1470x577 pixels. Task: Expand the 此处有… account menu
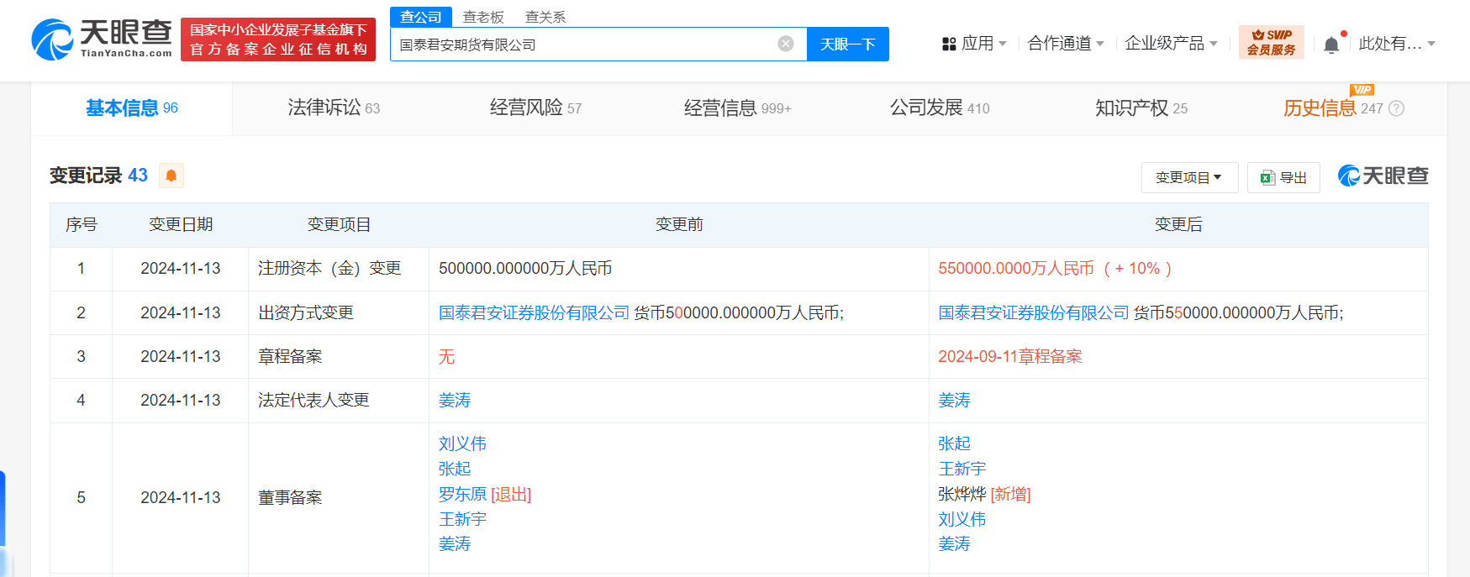pos(1397,44)
